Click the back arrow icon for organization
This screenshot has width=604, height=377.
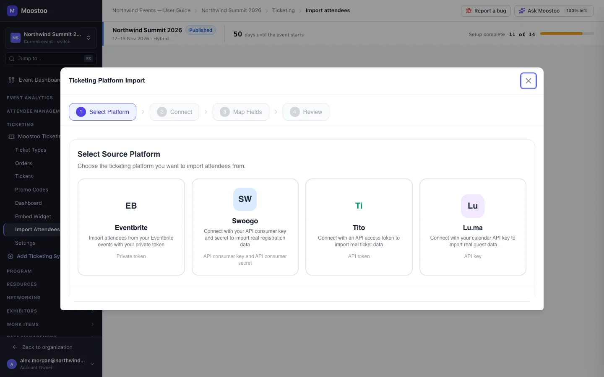click(15, 347)
